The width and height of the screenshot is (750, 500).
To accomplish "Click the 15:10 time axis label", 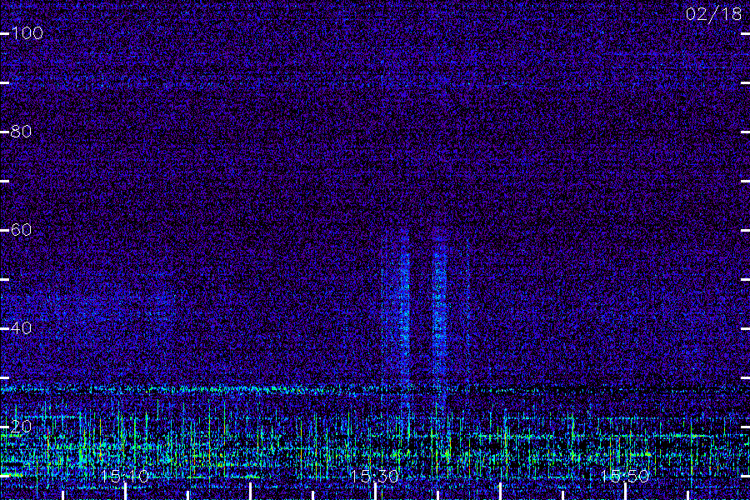I will click(x=125, y=476).
